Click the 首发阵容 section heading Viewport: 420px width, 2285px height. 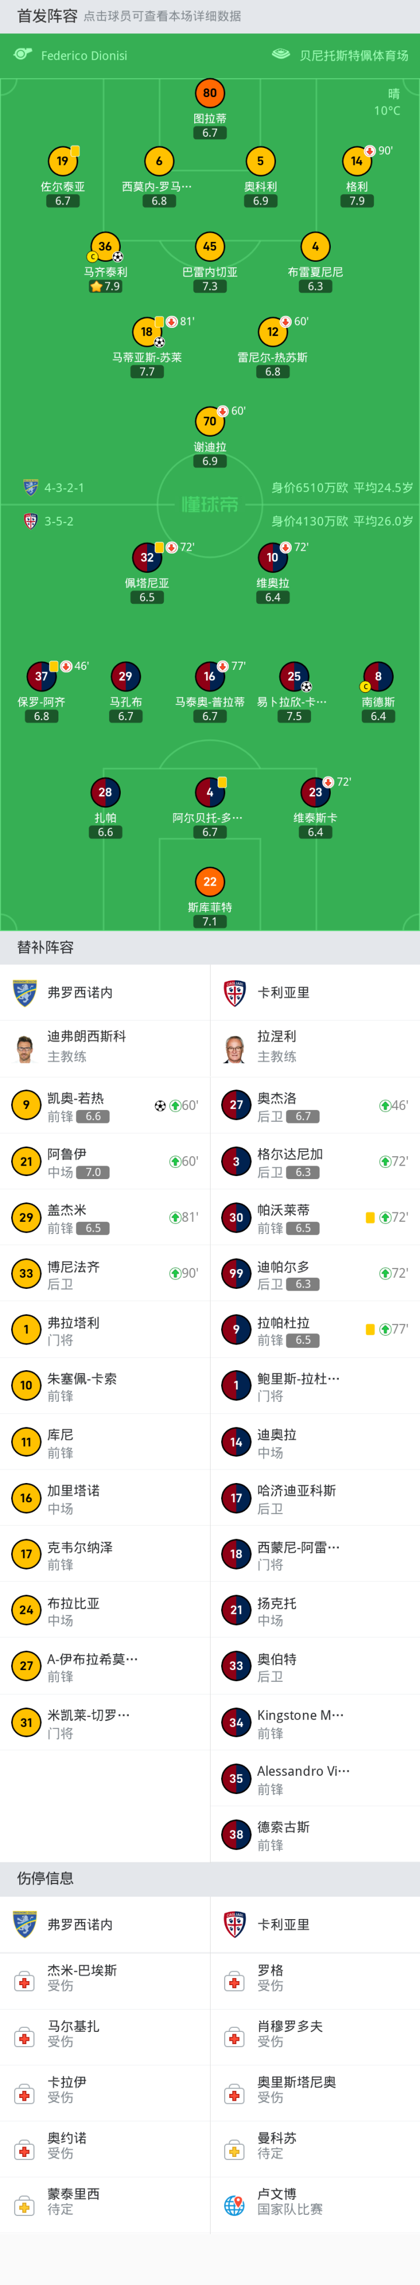[x=47, y=16]
